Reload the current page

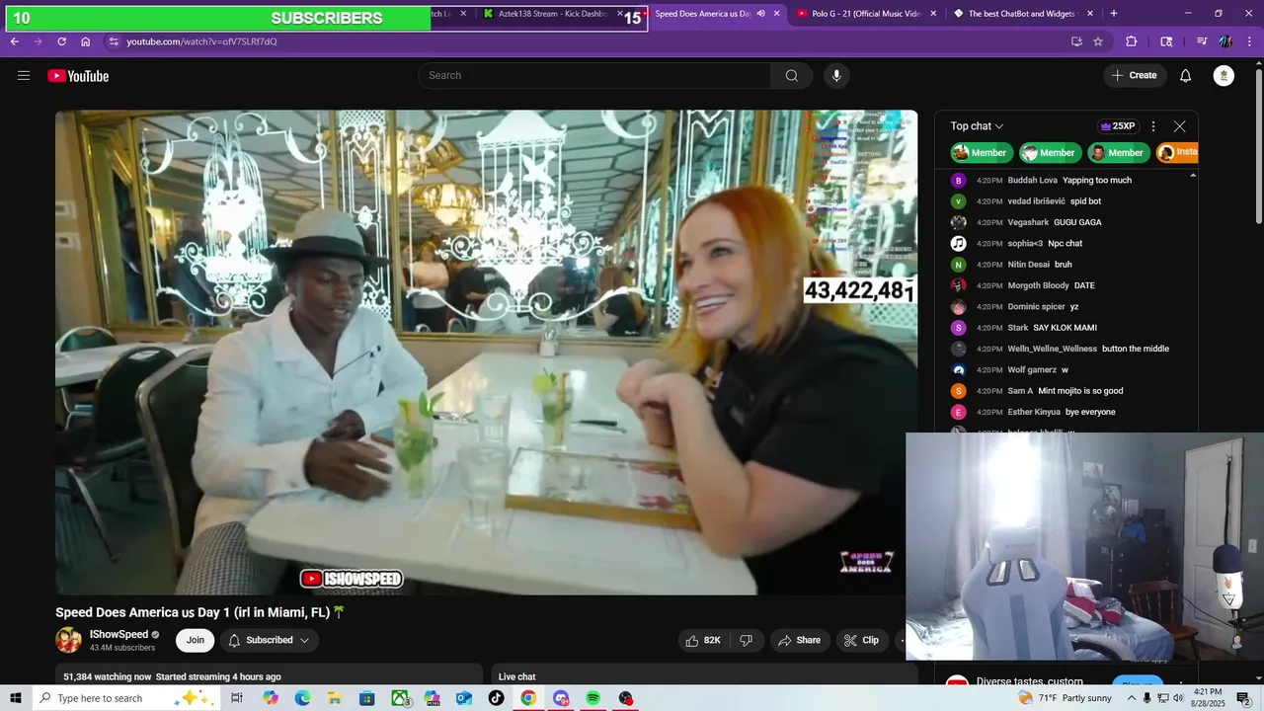(62, 41)
